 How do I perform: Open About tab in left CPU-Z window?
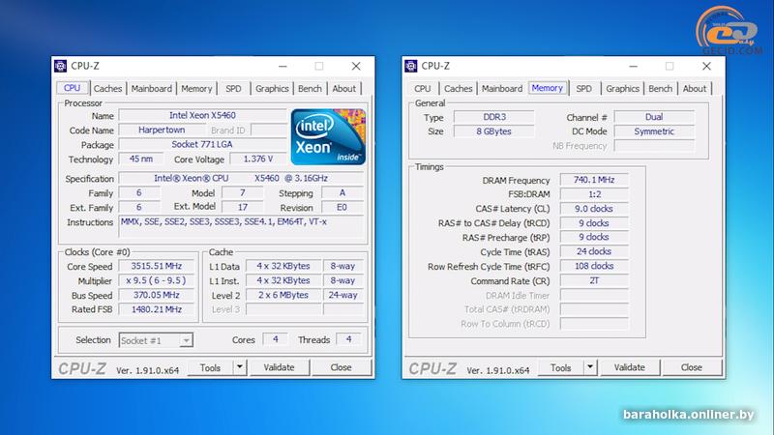(x=344, y=88)
